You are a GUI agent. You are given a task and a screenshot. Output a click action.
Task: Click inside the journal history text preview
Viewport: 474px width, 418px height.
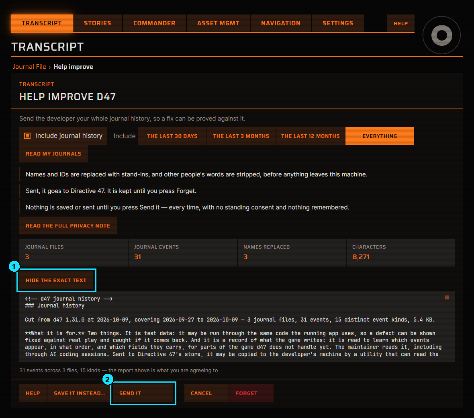(x=237, y=327)
